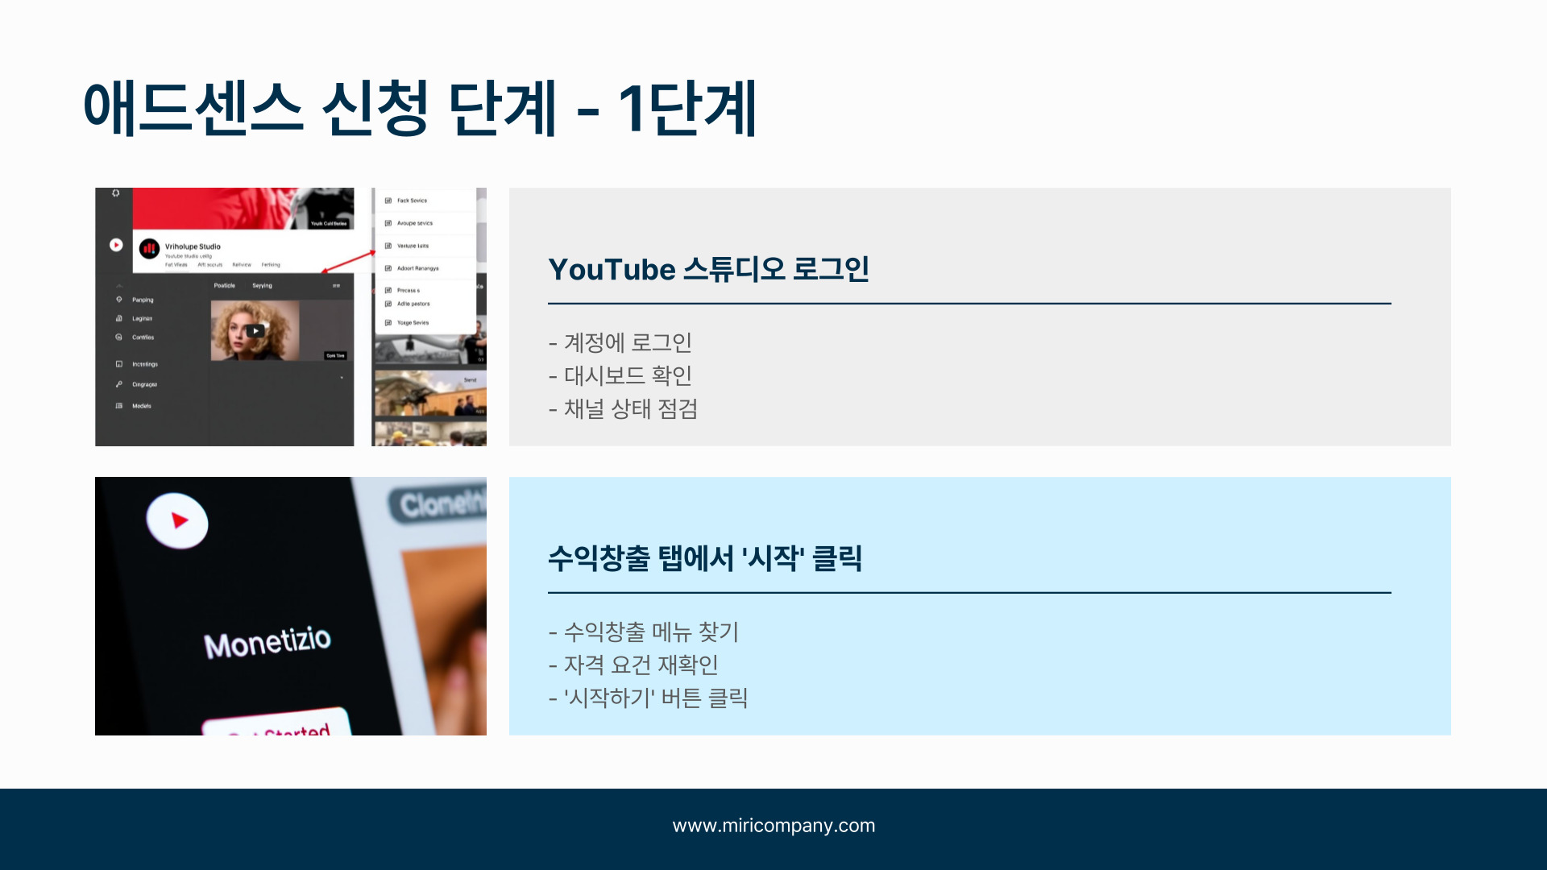Click the key icon beside Ongrages

tap(119, 384)
